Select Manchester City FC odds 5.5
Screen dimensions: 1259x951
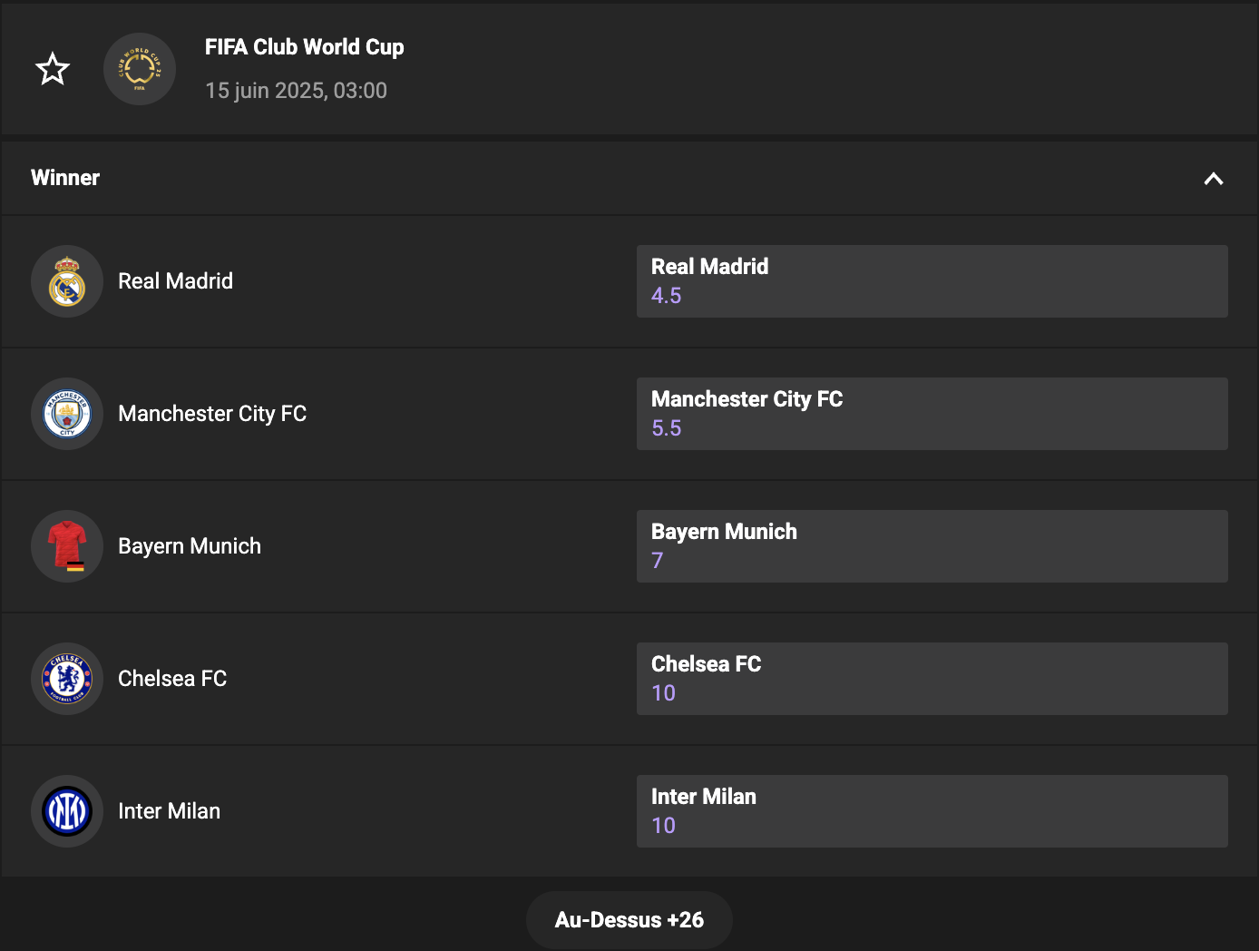[x=932, y=414]
